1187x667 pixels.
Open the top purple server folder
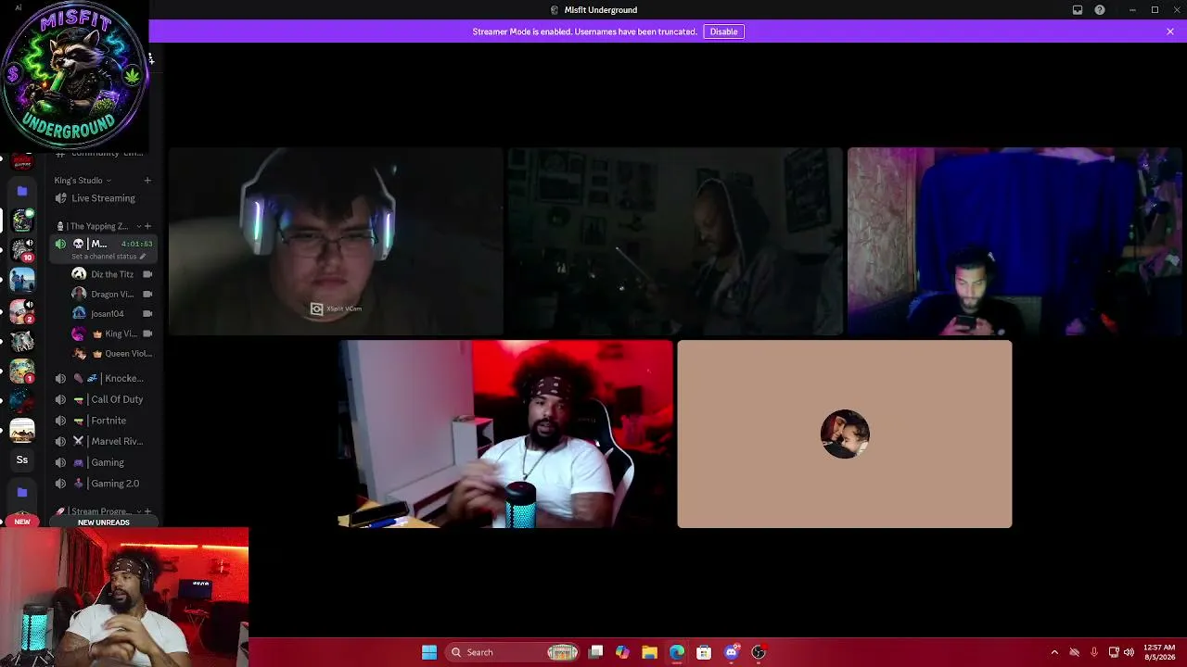pyautogui.click(x=22, y=191)
